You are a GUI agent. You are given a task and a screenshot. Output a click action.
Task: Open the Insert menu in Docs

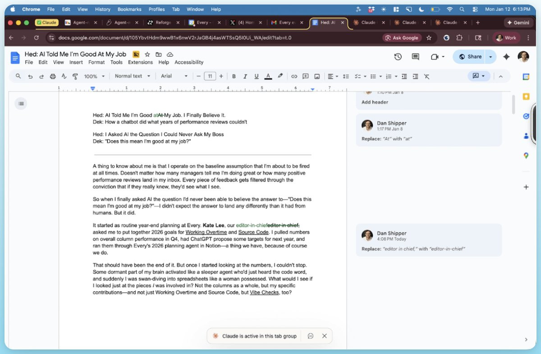point(76,62)
